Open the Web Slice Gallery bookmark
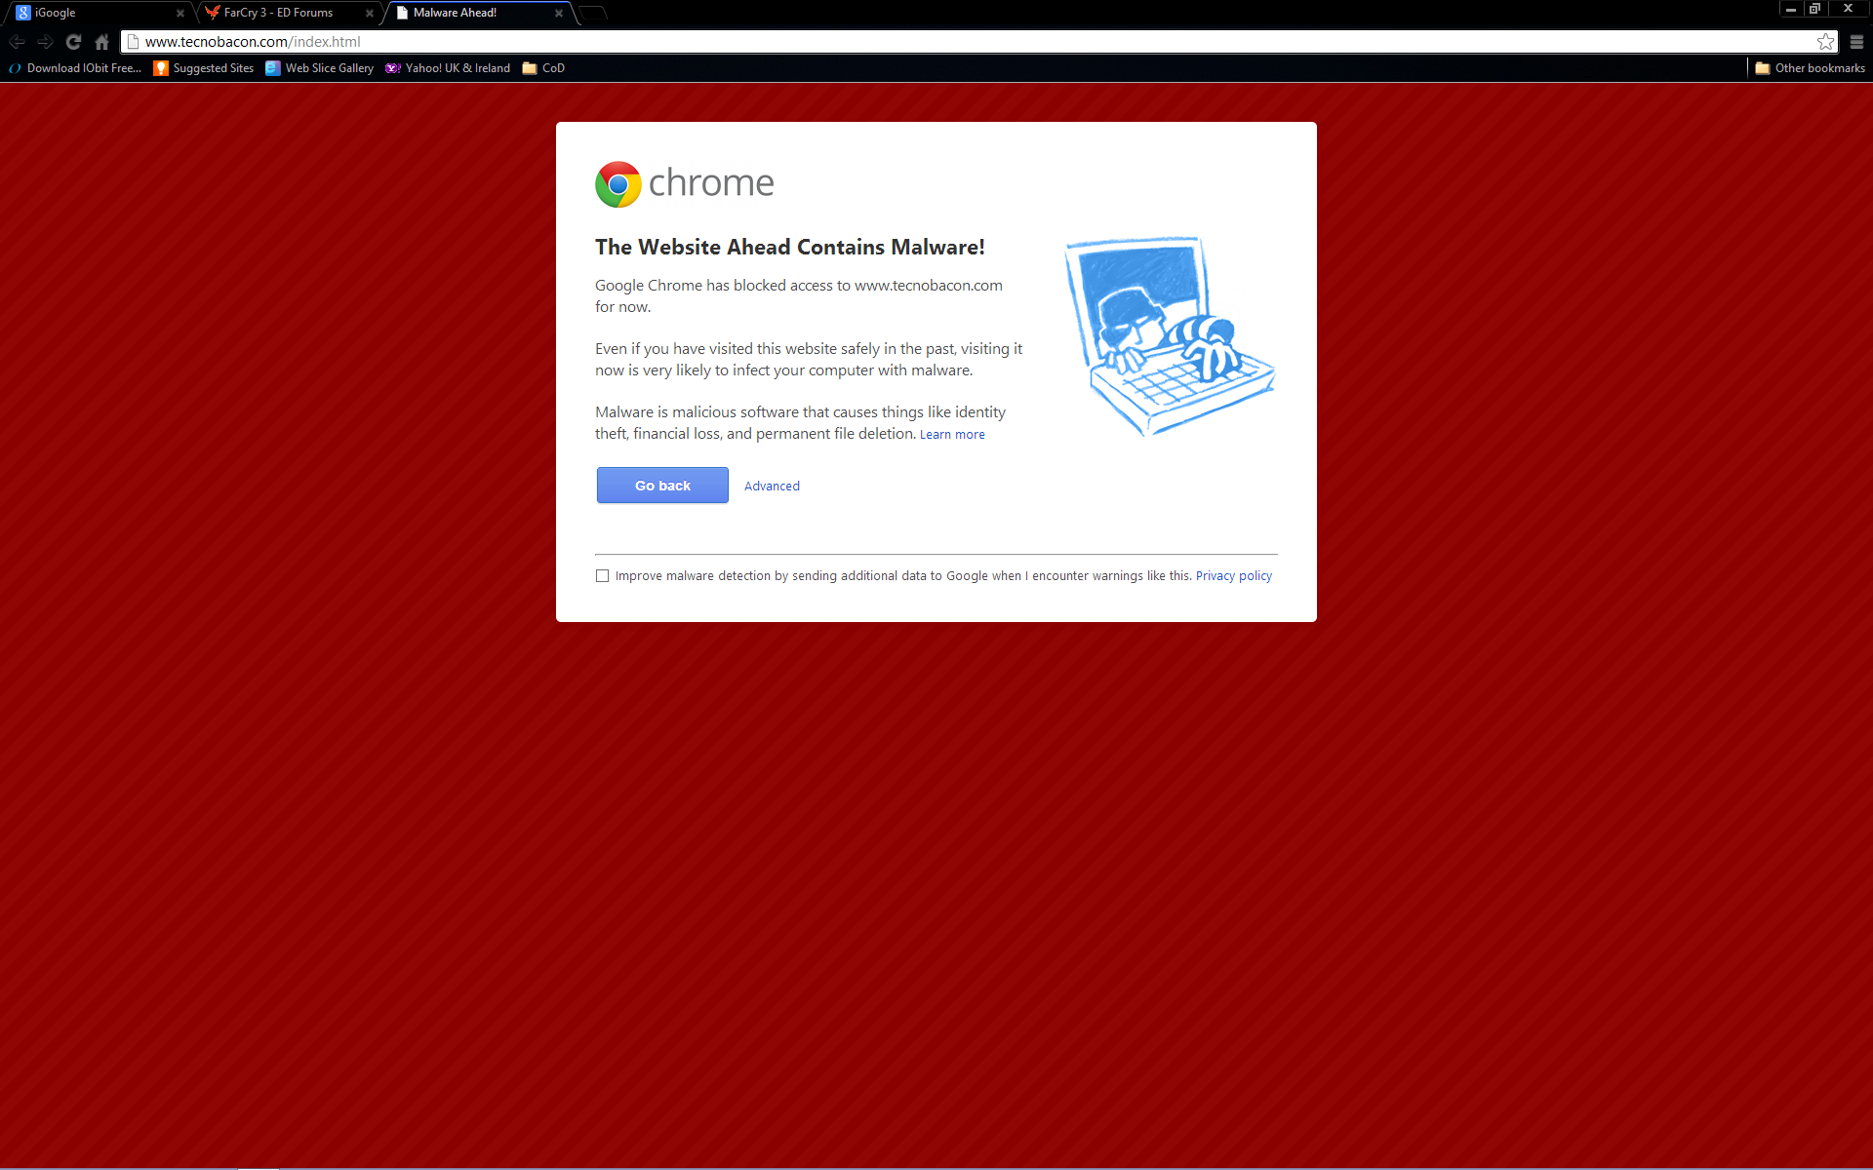Image resolution: width=1873 pixels, height=1170 pixels. tap(320, 68)
